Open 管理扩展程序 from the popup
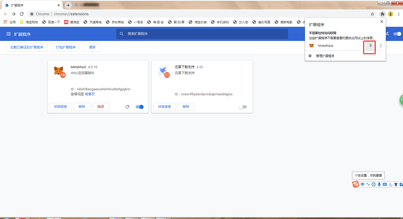The height and width of the screenshot is (219, 403). coord(345,56)
